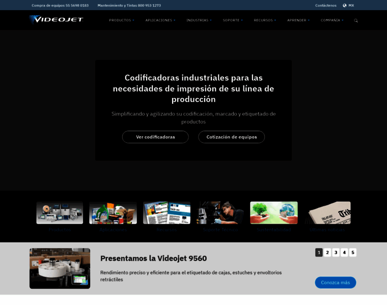This screenshot has width=387, height=305.
Task: Go to carousel slide 2
Action: [327, 253]
